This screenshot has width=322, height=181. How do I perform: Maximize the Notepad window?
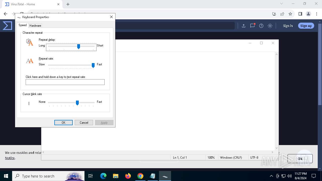261,43
